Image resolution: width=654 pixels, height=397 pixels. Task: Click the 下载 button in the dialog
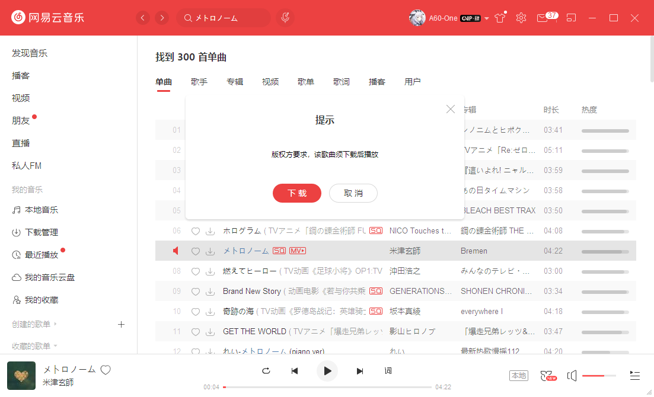coord(297,193)
